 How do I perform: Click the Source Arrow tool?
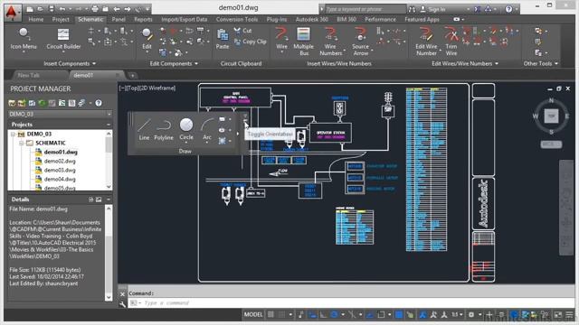(x=360, y=42)
